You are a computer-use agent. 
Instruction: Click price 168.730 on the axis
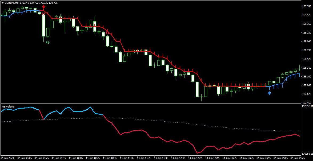coord(307,50)
